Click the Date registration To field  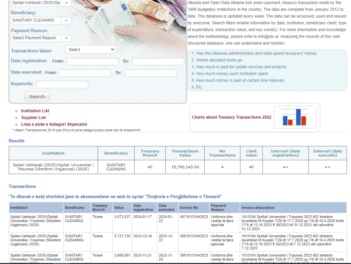click(158, 61)
